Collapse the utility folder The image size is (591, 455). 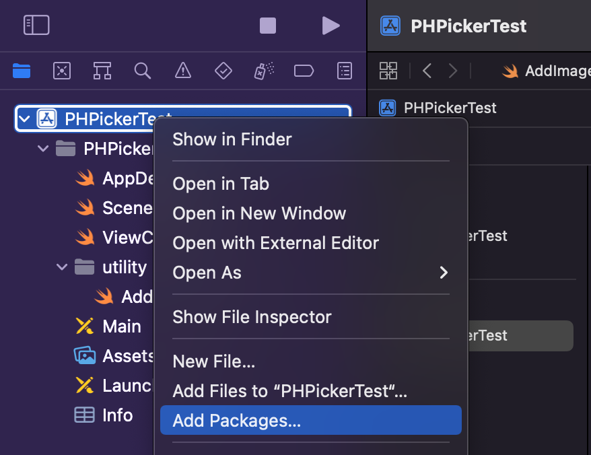pos(62,267)
